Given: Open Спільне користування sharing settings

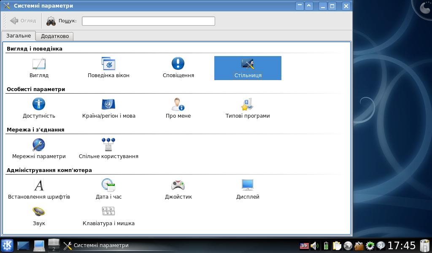Looking at the screenshot, I should click(x=108, y=149).
